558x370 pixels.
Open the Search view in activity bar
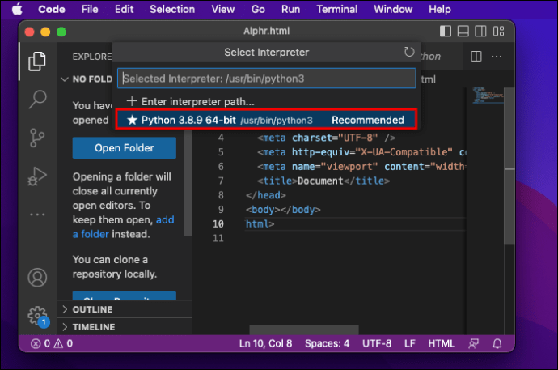[x=37, y=100]
